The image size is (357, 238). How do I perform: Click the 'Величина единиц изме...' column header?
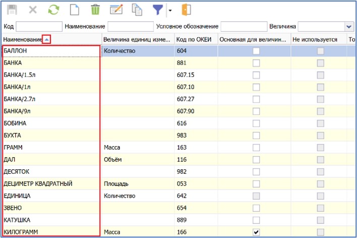[x=136, y=39]
